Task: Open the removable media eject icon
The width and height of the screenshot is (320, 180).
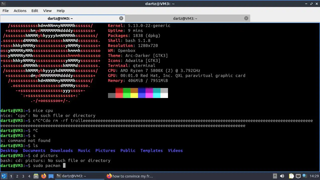Action: [x=275, y=176]
